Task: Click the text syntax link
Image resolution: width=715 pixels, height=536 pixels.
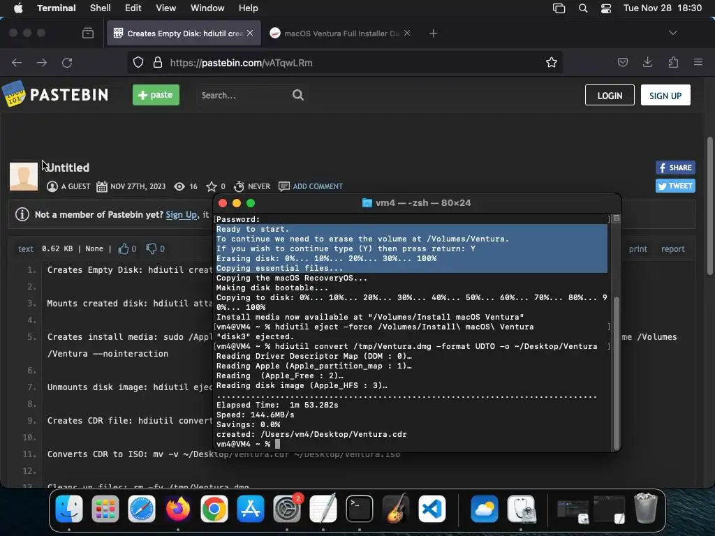Action: [x=26, y=249]
